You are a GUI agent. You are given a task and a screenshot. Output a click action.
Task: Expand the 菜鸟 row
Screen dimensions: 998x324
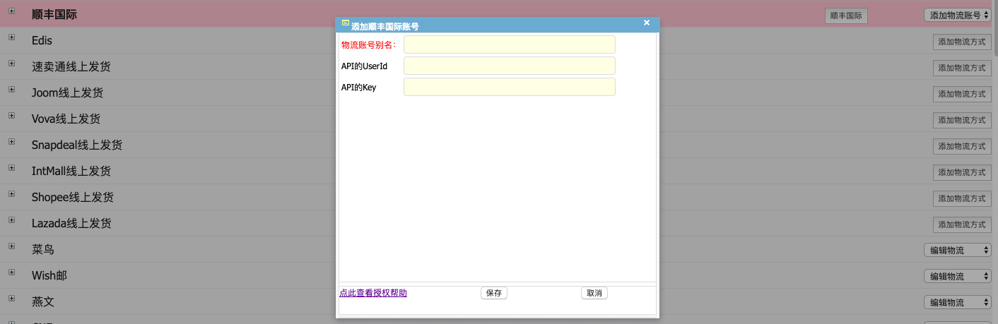click(x=11, y=246)
